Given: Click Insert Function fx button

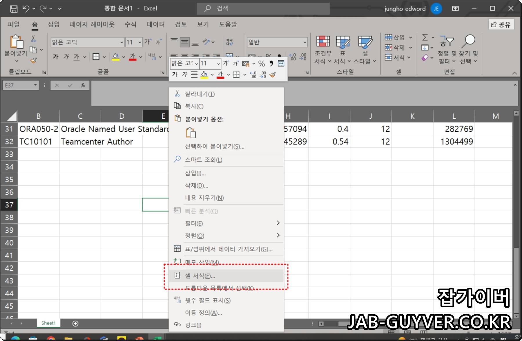Looking at the screenshot, I should coord(83,85).
